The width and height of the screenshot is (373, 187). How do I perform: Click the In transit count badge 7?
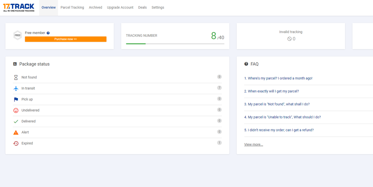point(219,88)
